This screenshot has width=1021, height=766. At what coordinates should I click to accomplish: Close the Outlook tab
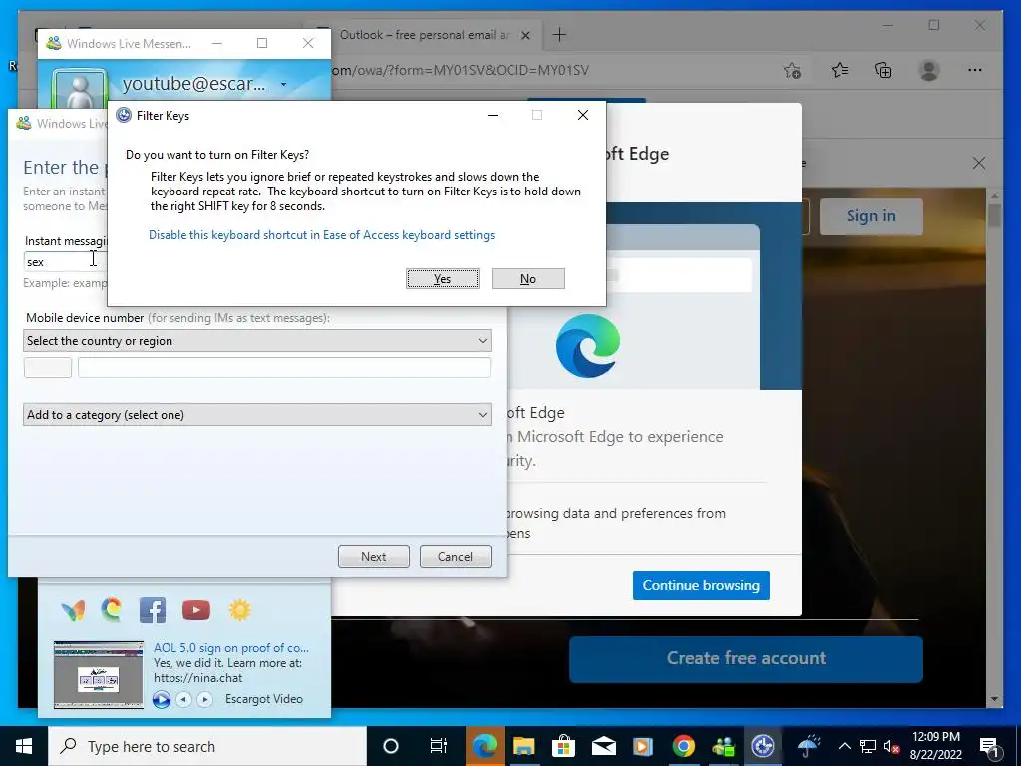click(x=526, y=35)
